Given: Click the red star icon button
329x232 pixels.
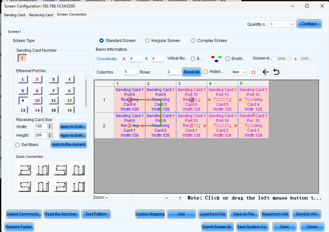Looking at the screenshot, I should coord(253,72).
